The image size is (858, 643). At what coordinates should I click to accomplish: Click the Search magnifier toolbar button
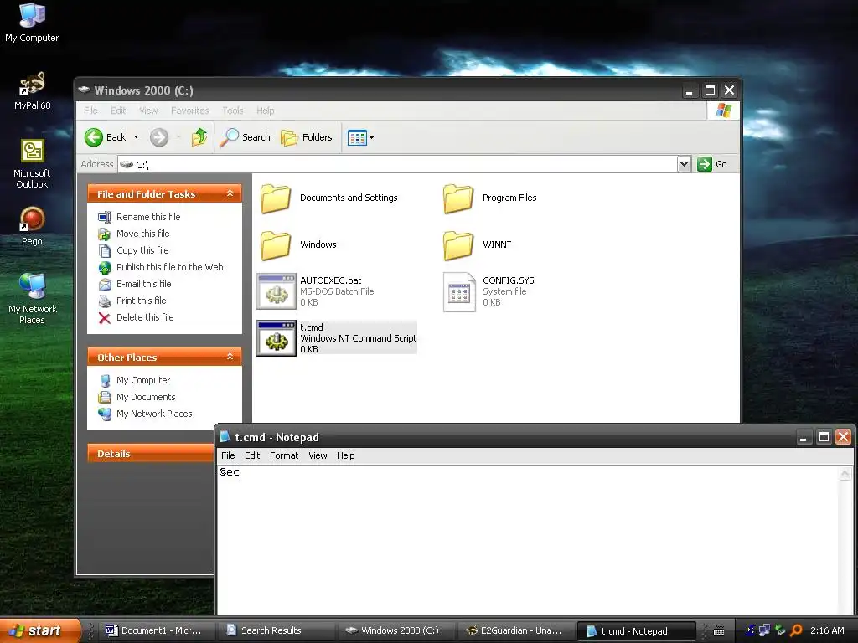[245, 137]
